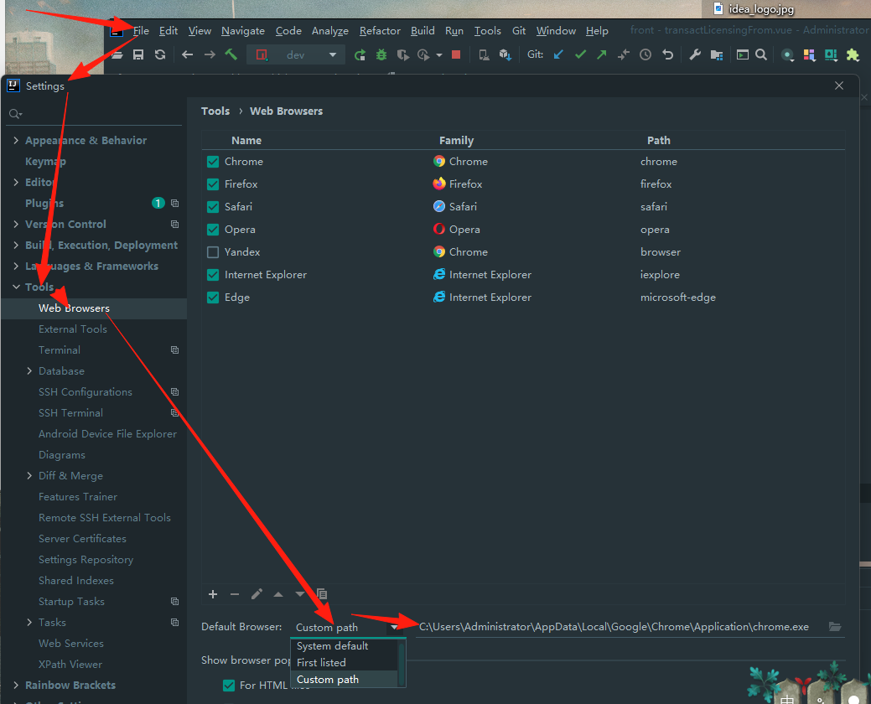Click the green Debug bug icon
Screen dimensions: 871x704
click(381, 54)
